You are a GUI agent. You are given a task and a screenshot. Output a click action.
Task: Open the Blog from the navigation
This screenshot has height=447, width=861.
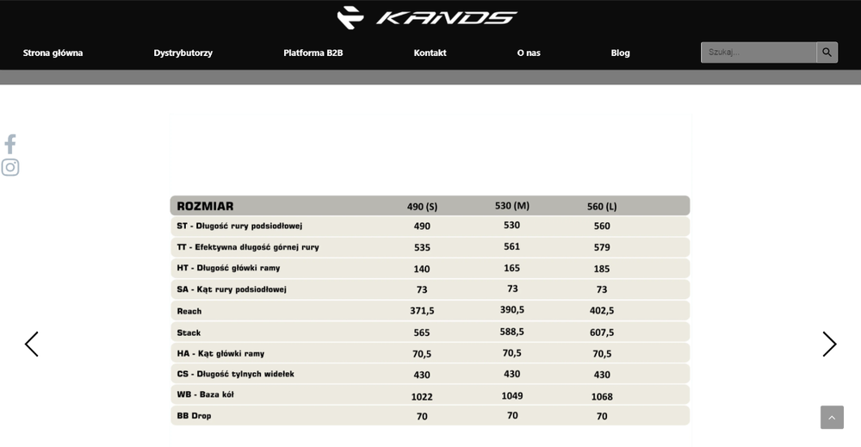[620, 53]
